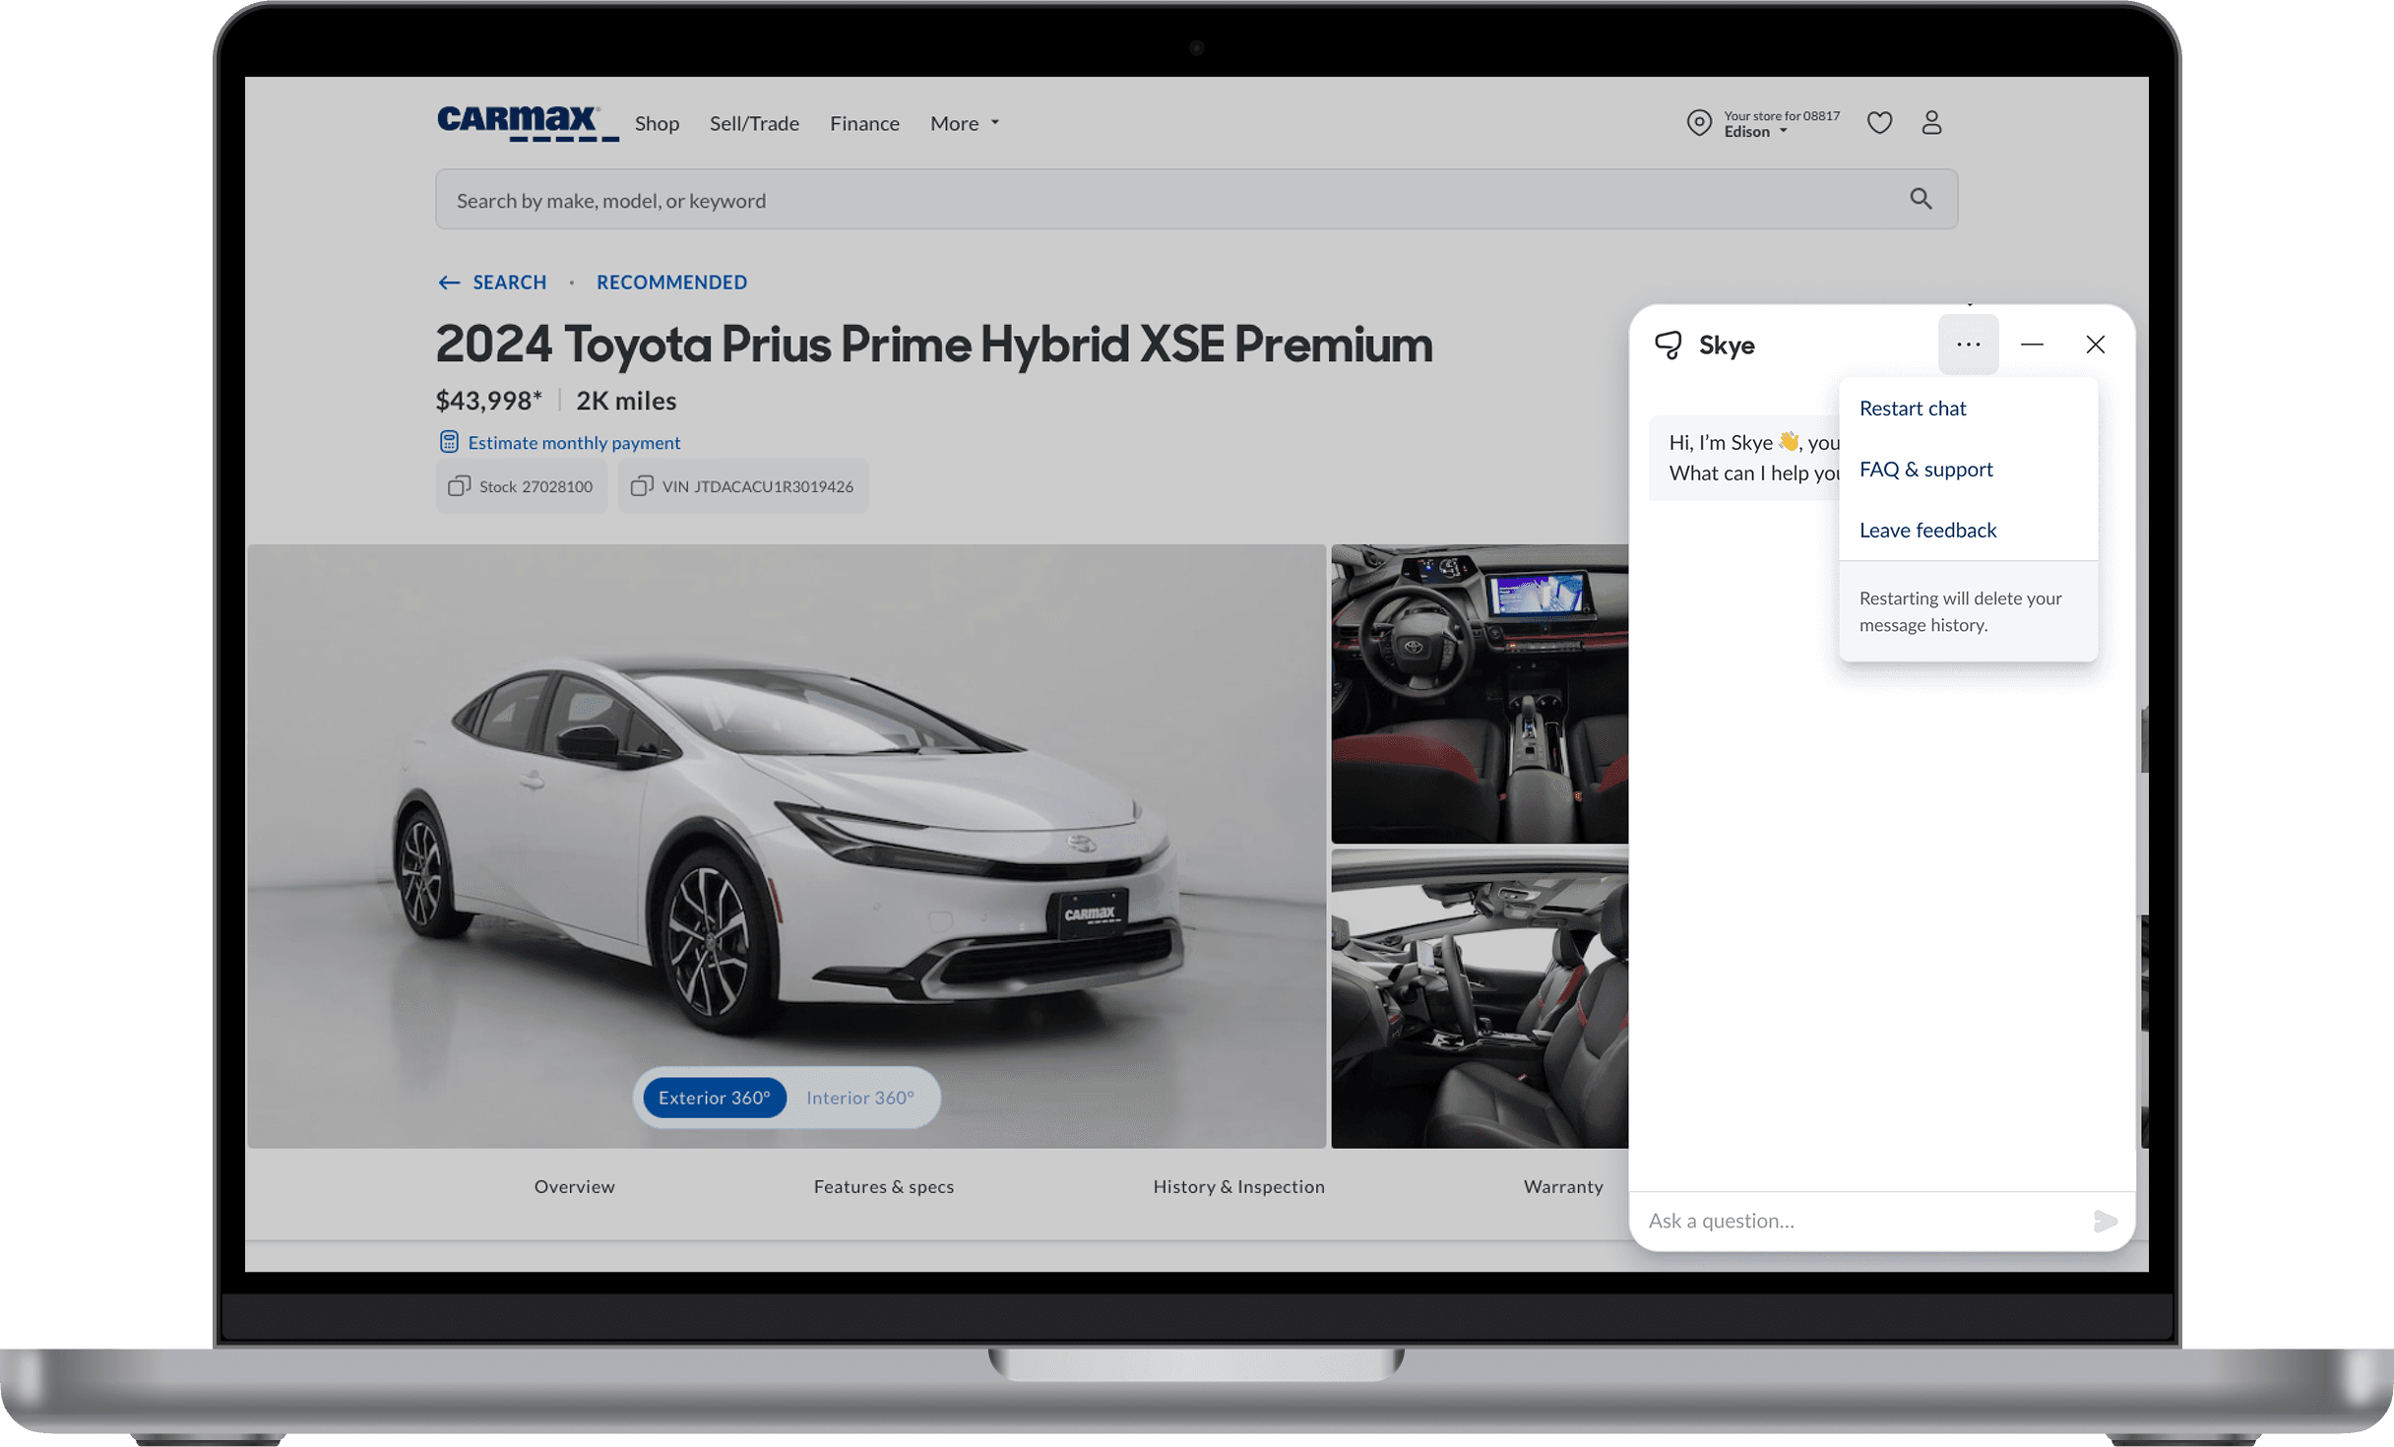This screenshot has width=2394, height=1447.
Task: Switch to Interior 360° view
Action: 859,1098
